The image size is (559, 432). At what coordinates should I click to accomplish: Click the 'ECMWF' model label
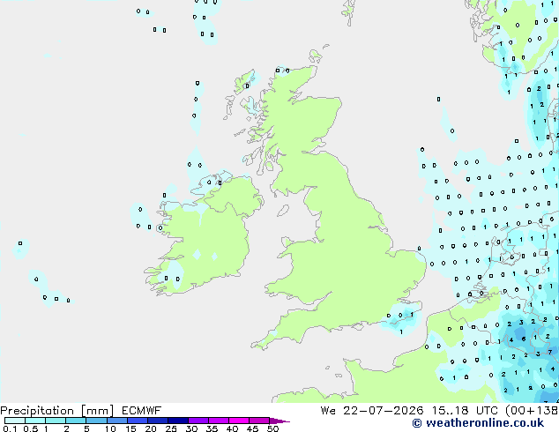coord(142,411)
